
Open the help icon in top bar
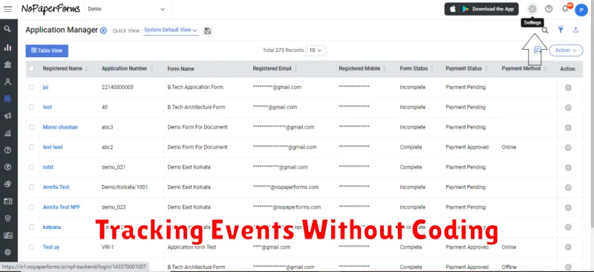pyautogui.click(x=549, y=9)
